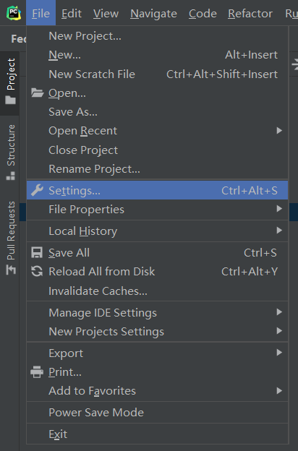Image resolution: width=298 pixels, height=451 pixels.
Task: Choose Invalidate Caches... option
Action: point(158,291)
